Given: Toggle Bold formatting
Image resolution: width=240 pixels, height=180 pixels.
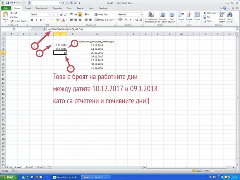Looking at the screenshot, I should point(32,20).
